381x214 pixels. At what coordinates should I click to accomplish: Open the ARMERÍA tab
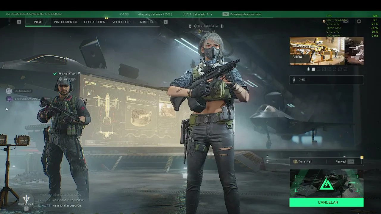(x=146, y=22)
